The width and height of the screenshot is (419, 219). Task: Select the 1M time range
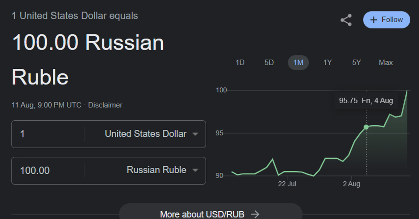click(x=298, y=63)
